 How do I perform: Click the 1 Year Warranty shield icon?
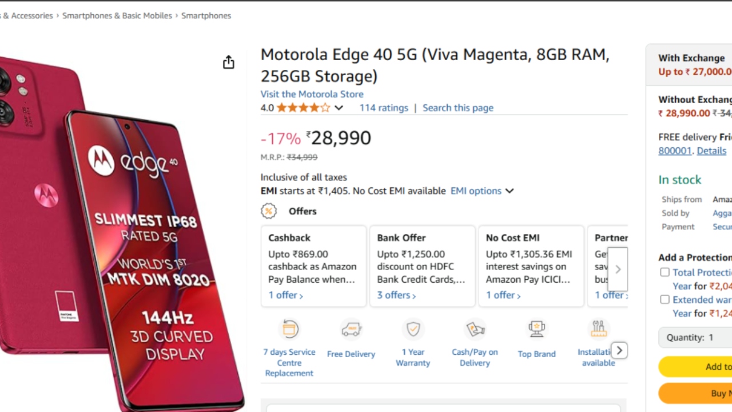[x=413, y=330]
